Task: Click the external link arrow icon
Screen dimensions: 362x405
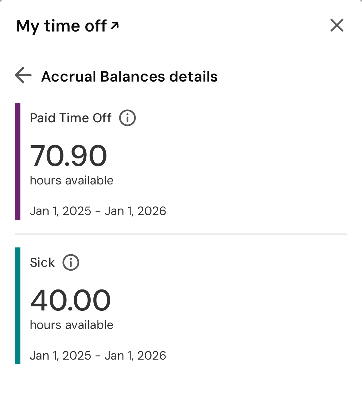Action: tap(115, 25)
